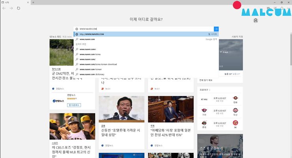Click the 두산 team logo
The width and height of the screenshot is (292, 158).
(x=235, y=110)
